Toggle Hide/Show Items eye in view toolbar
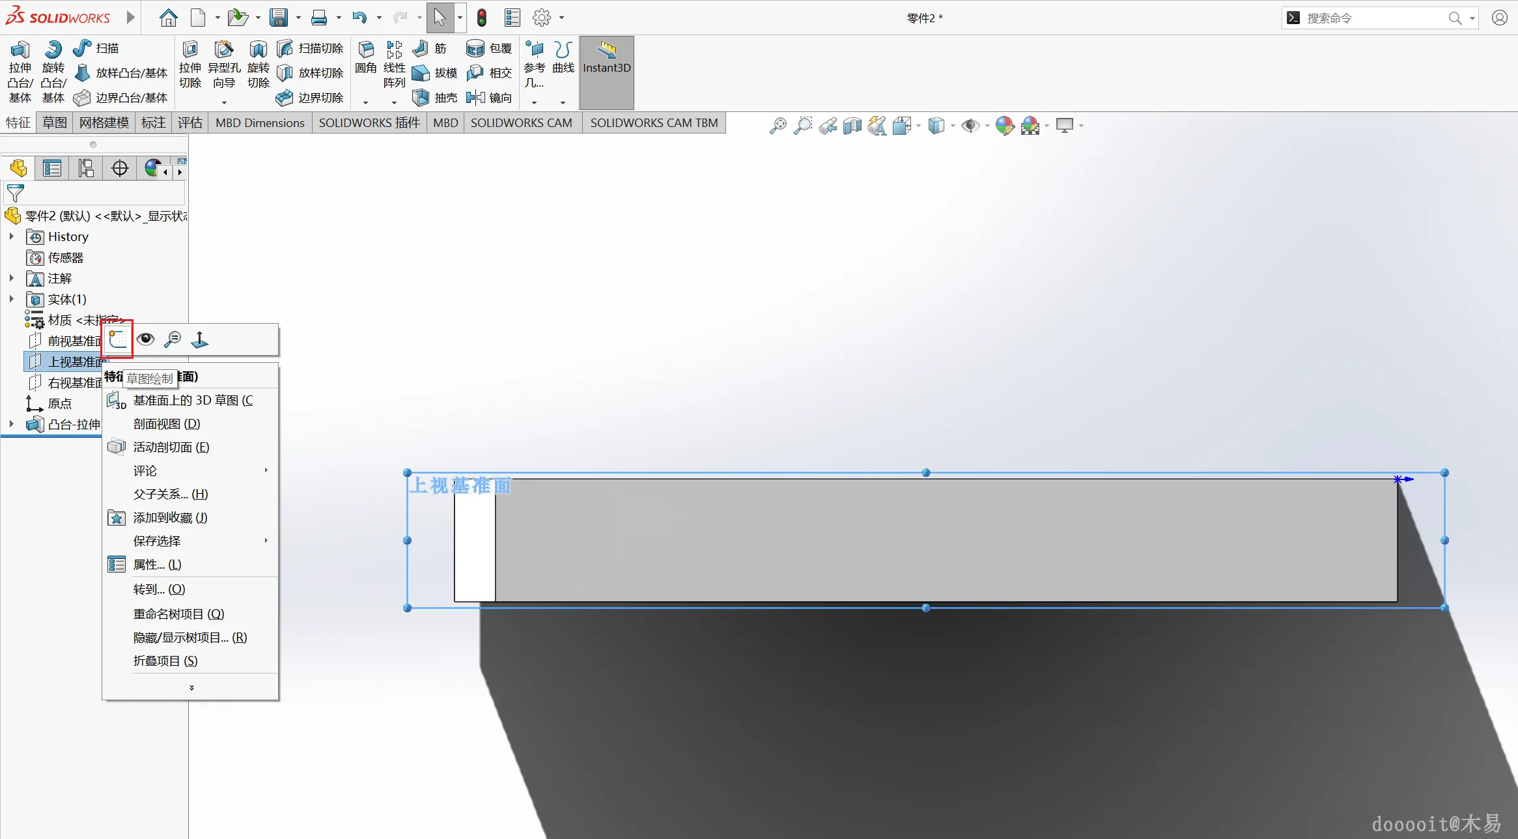1518x839 pixels. 970,125
